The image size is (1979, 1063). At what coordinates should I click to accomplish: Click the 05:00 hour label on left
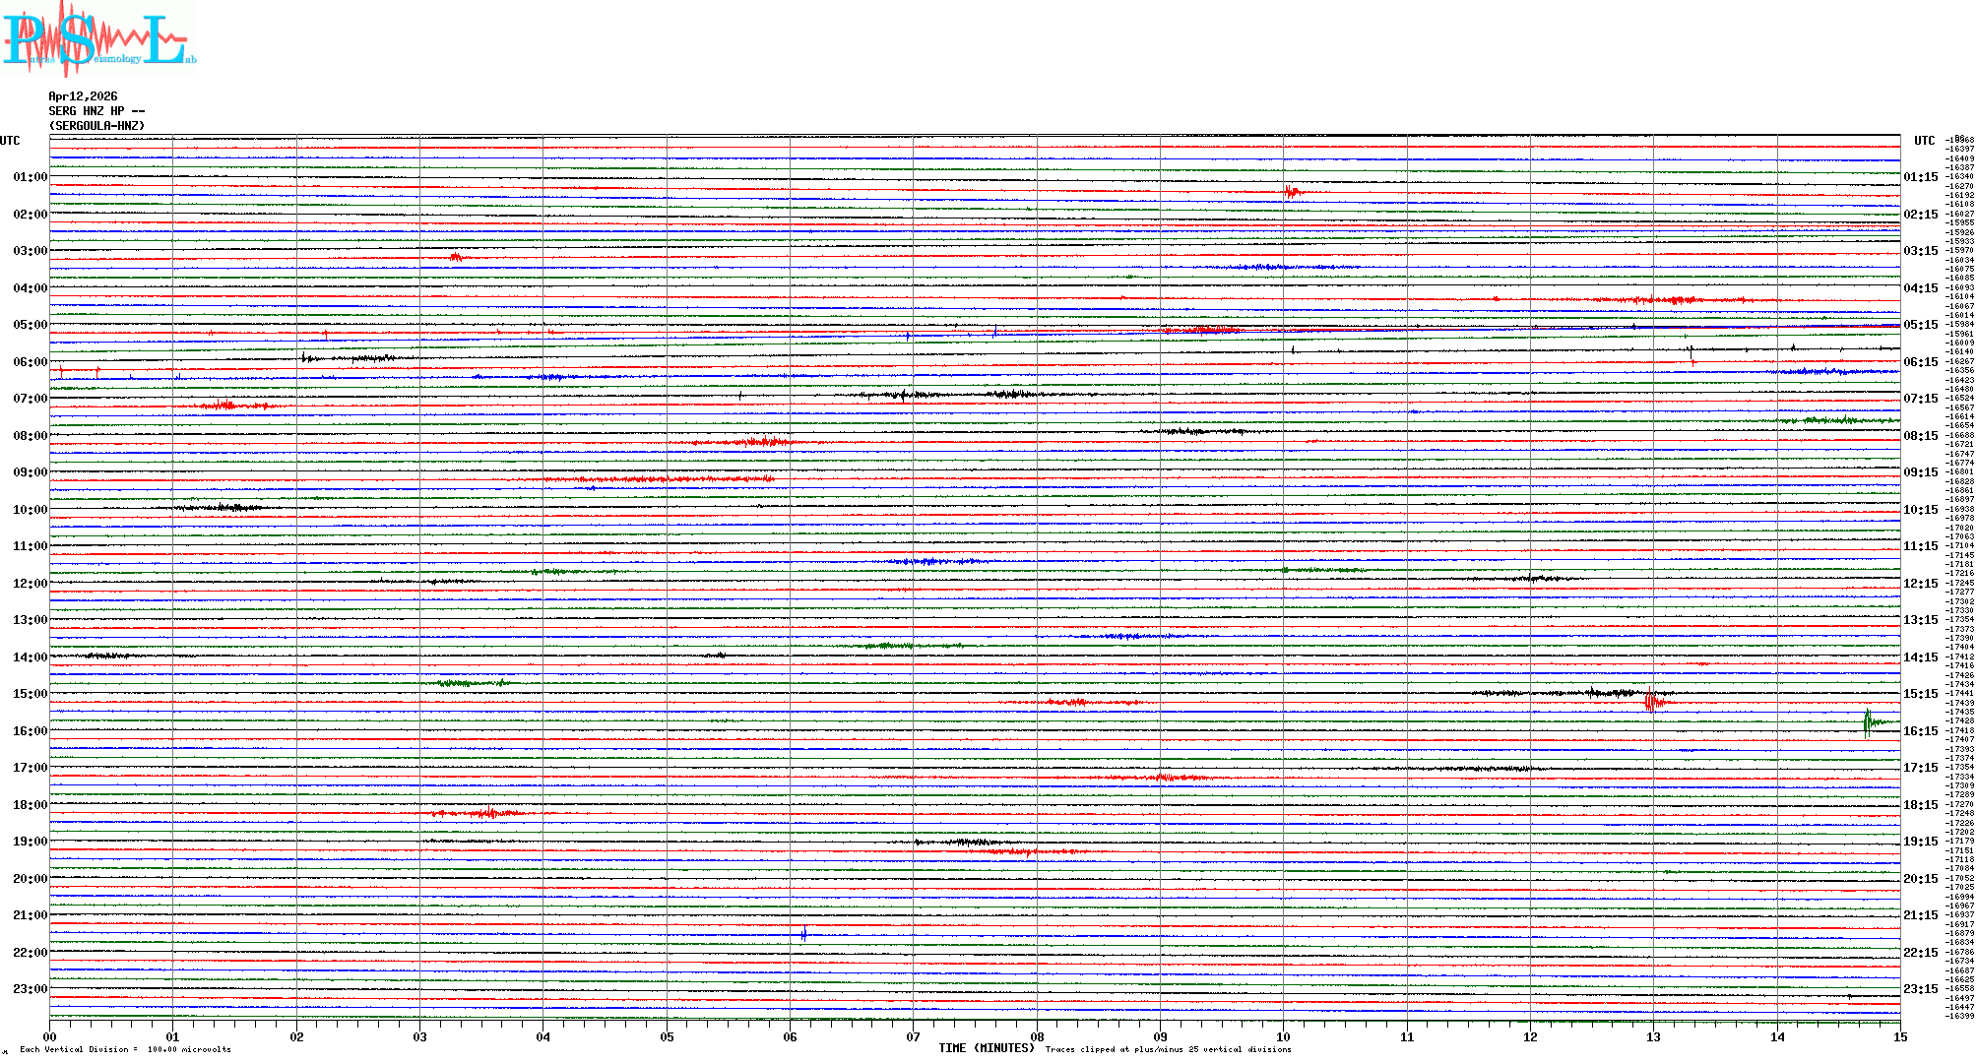30,325
